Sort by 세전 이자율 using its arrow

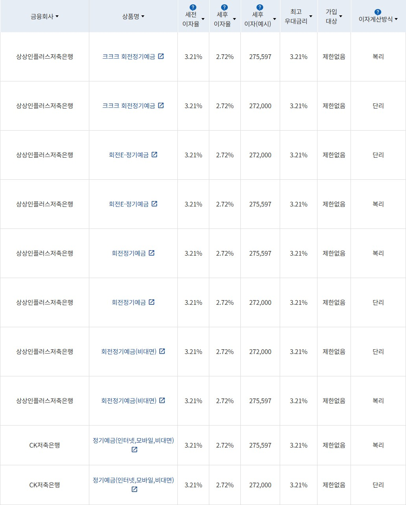click(203, 18)
